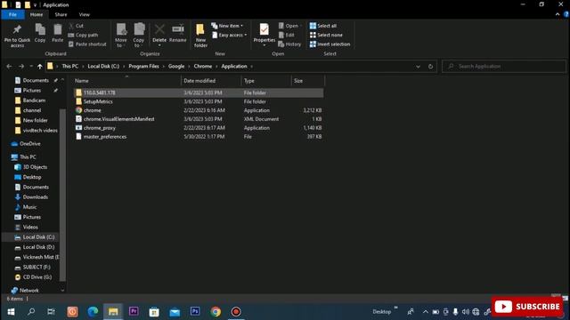
Task: Open the Move to ribbon button
Action: click(x=121, y=36)
